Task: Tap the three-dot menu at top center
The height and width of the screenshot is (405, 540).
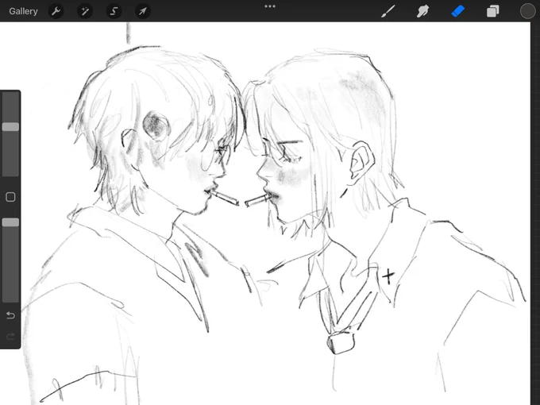Action: [x=270, y=6]
